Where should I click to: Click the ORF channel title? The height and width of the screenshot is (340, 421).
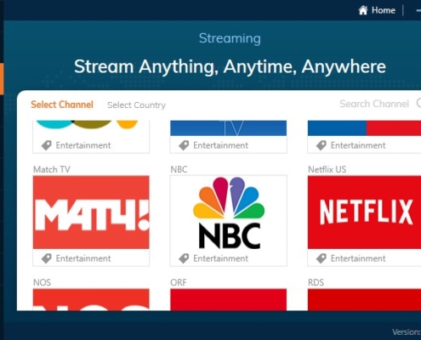click(x=179, y=282)
